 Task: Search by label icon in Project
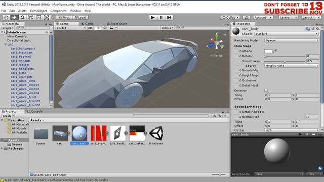(220, 116)
